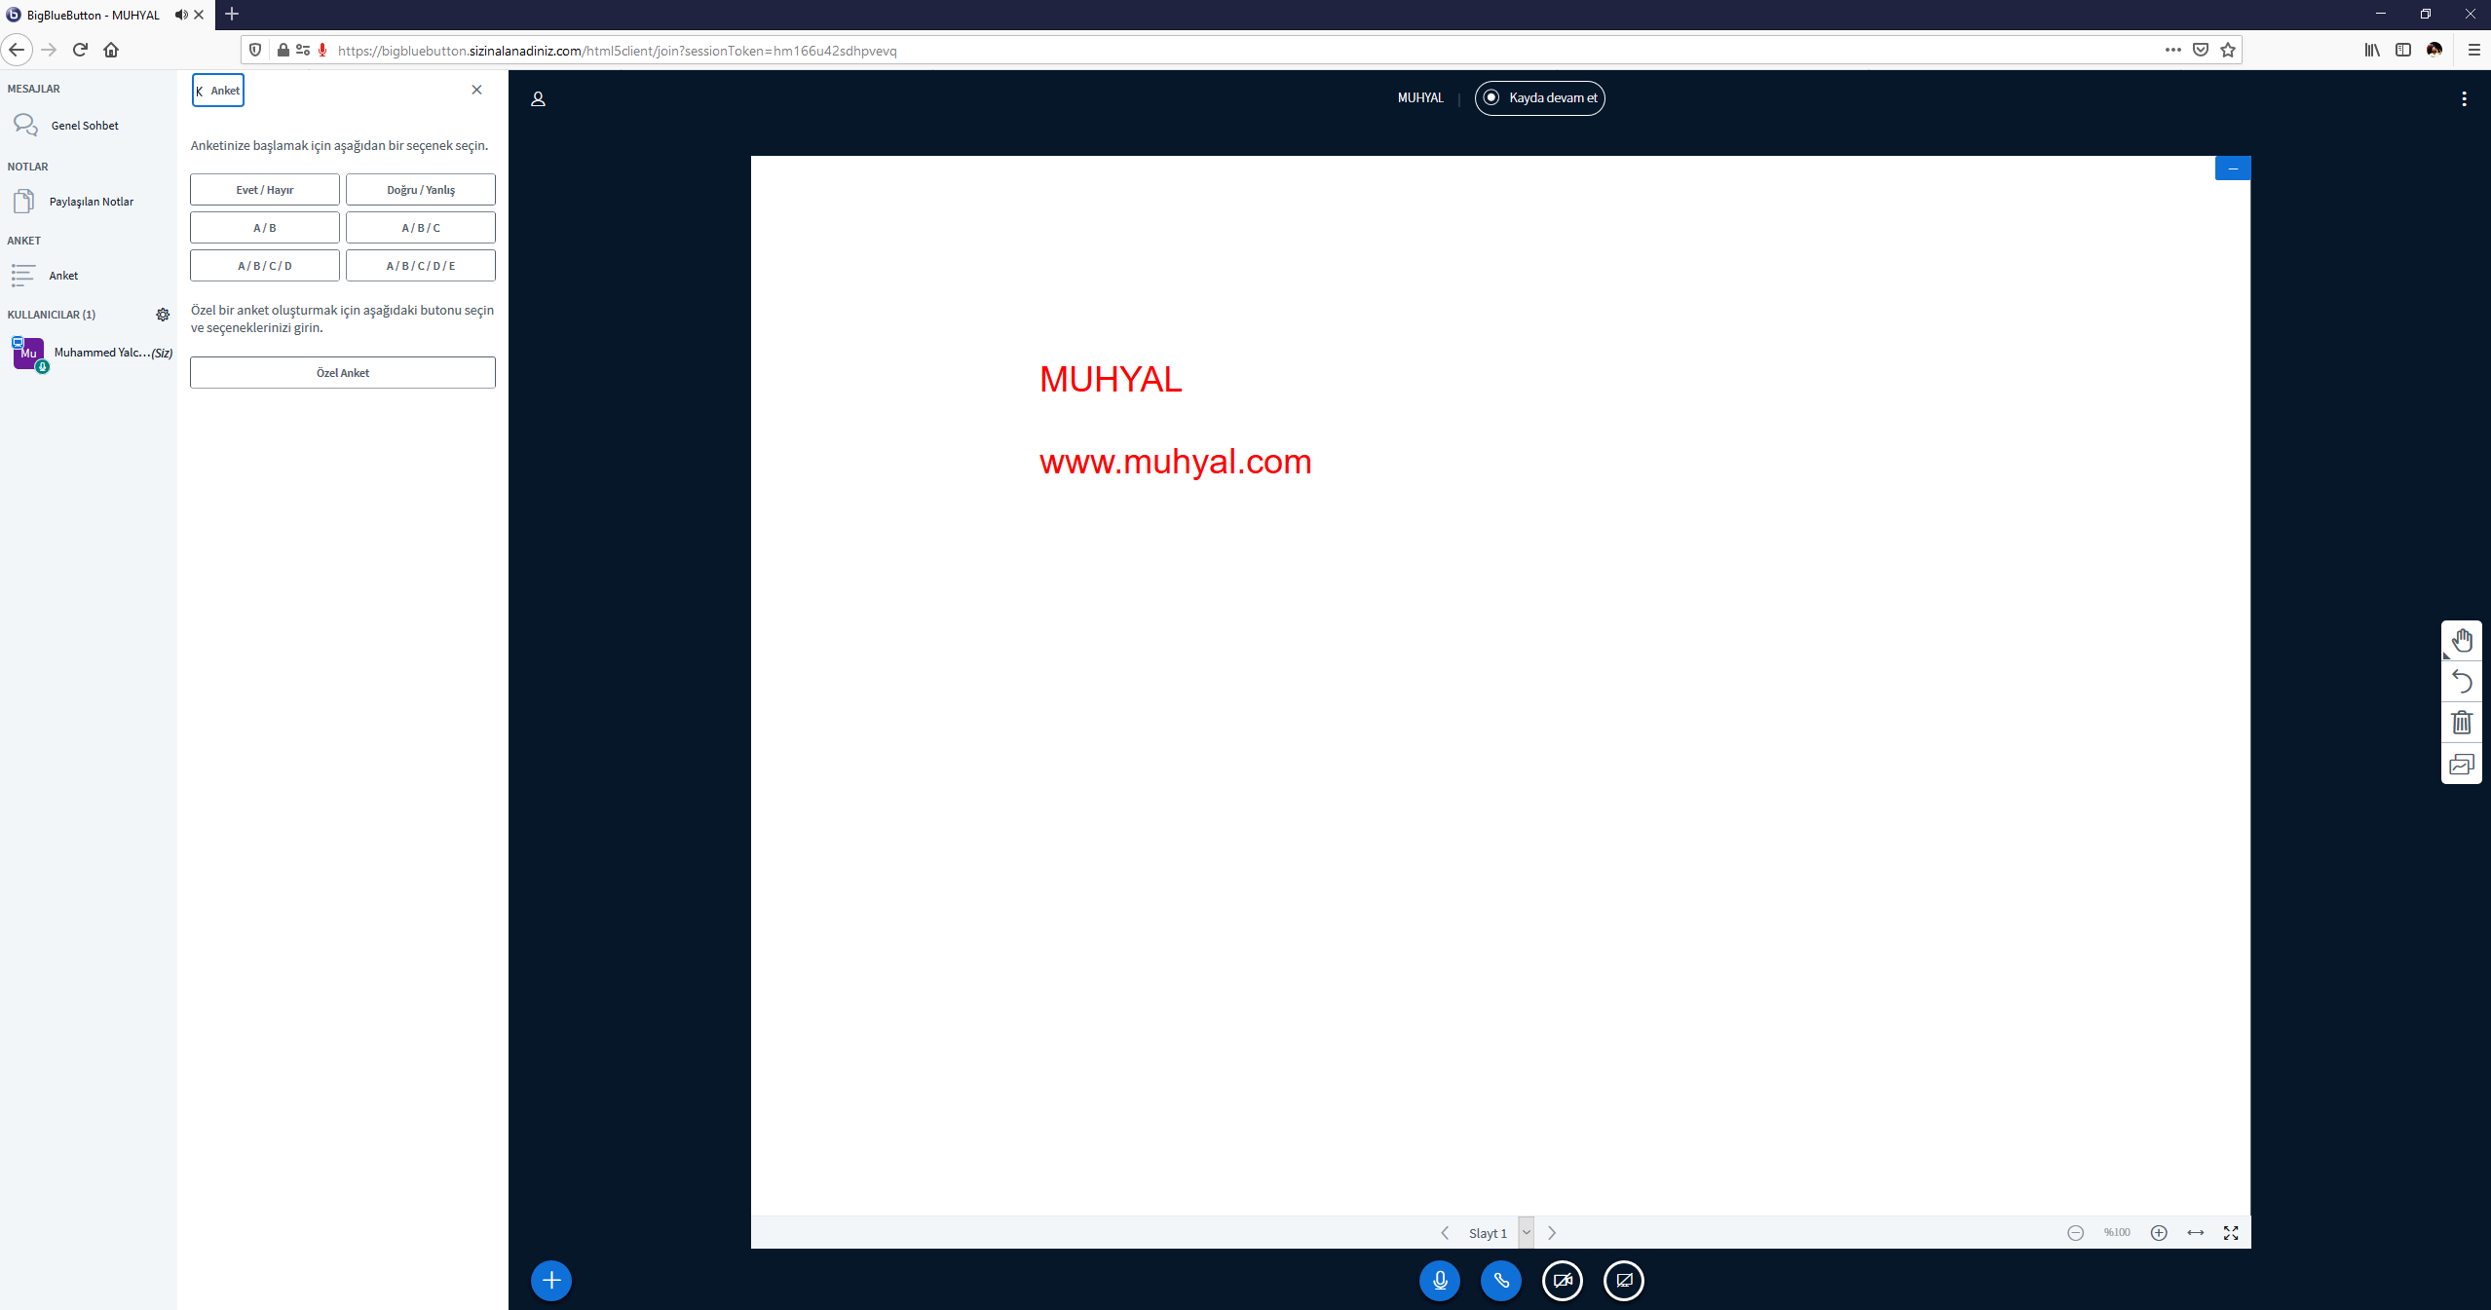Start A / B / C / D poll
The height and width of the screenshot is (1310, 2491).
pyautogui.click(x=265, y=266)
